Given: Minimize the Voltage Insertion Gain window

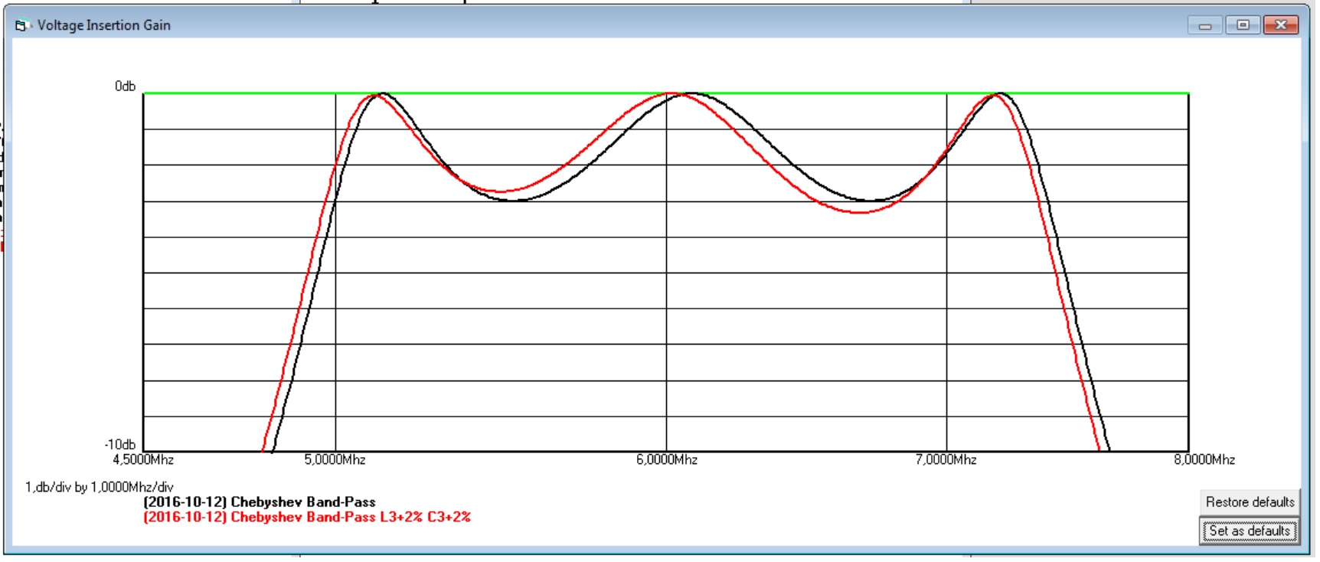Looking at the screenshot, I should click(x=1204, y=25).
